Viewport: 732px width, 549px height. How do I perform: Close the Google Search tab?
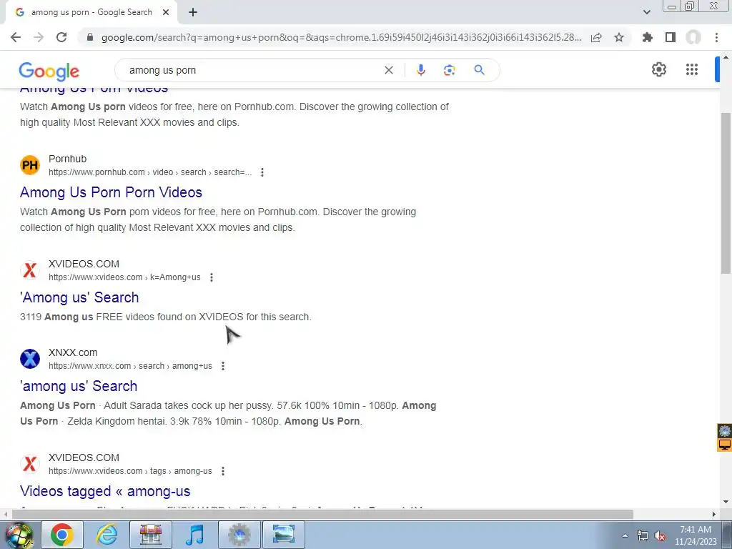pyautogui.click(x=166, y=13)
